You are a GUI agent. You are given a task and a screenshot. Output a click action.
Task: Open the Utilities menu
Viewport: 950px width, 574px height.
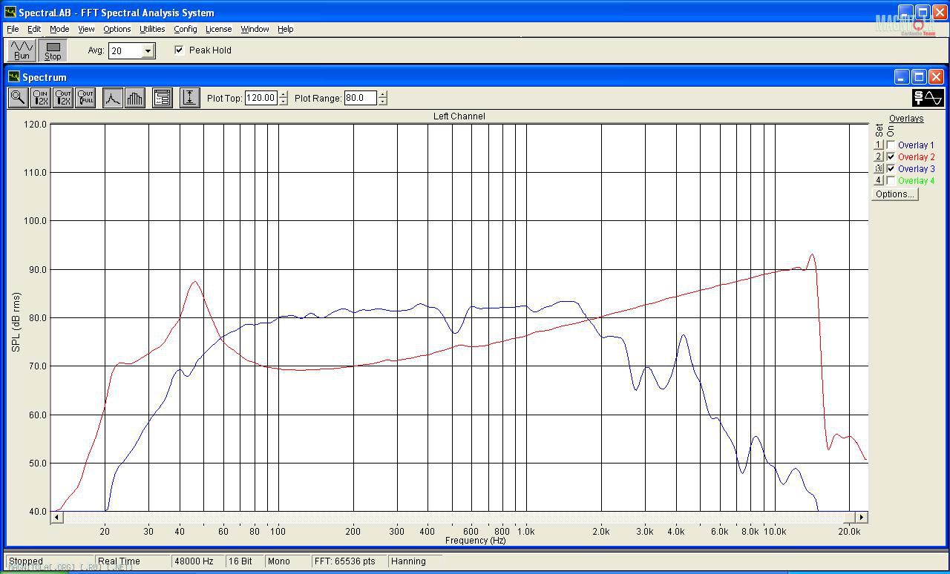[152, 29]
